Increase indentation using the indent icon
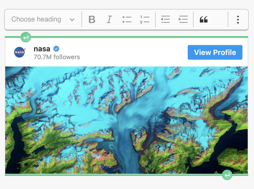The height and width of the screenshot is (189, 254). coord(183,19)
